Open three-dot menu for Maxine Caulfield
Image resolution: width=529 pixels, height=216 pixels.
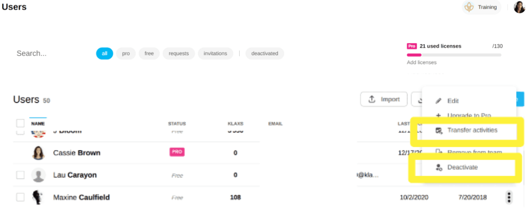(509, 197)
